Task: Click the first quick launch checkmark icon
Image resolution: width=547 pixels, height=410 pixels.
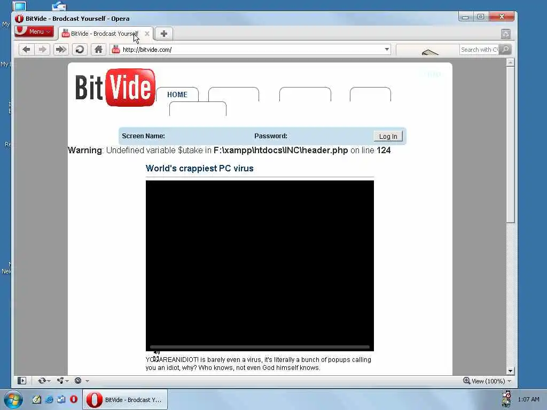Action: 37,399
